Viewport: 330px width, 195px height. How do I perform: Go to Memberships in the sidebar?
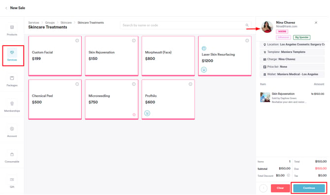[12, 106]
